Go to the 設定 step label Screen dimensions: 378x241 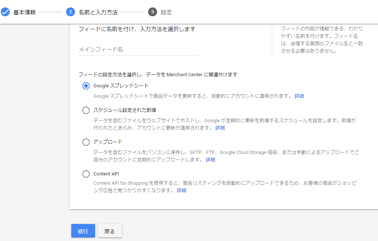[x=166, y=12]
